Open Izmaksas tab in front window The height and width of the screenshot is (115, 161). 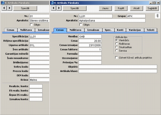point(93,30)
